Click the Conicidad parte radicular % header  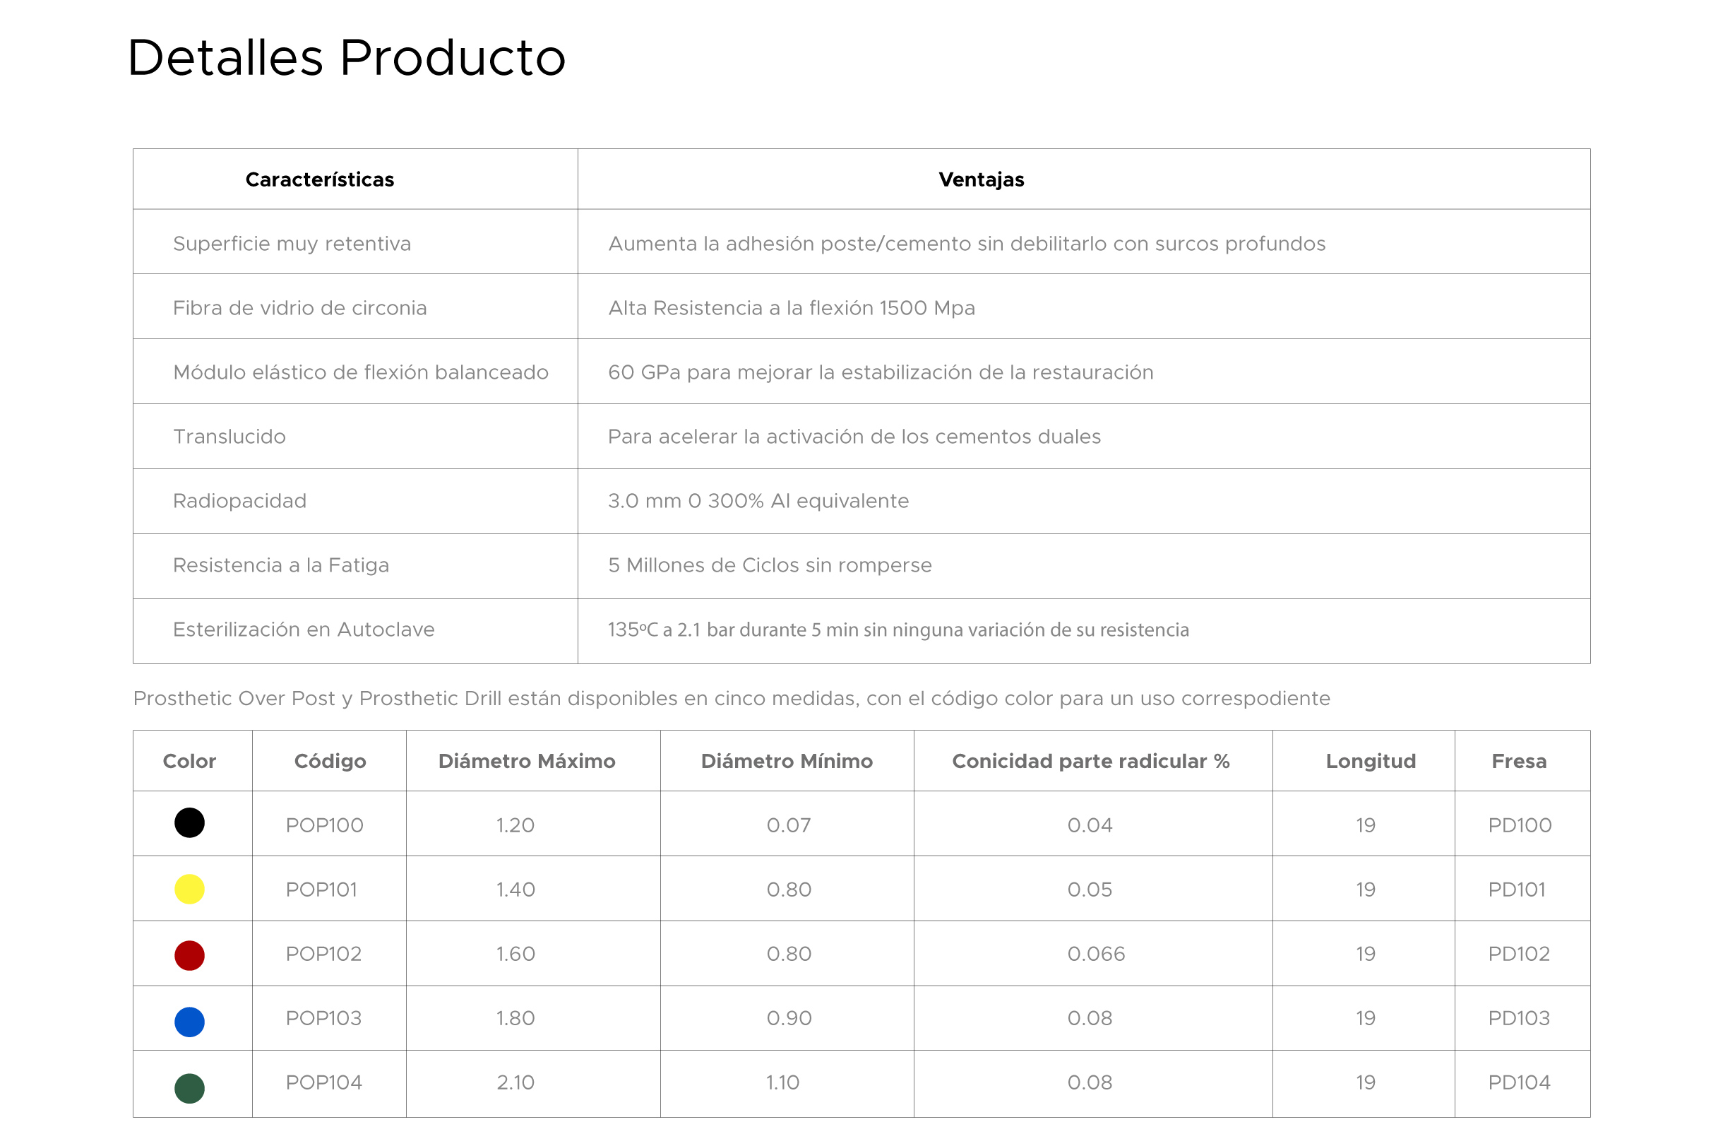(x=1090, y=761)
